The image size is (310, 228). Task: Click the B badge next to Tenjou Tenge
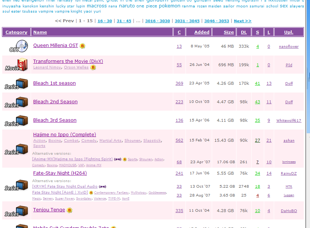coord(69,210)
